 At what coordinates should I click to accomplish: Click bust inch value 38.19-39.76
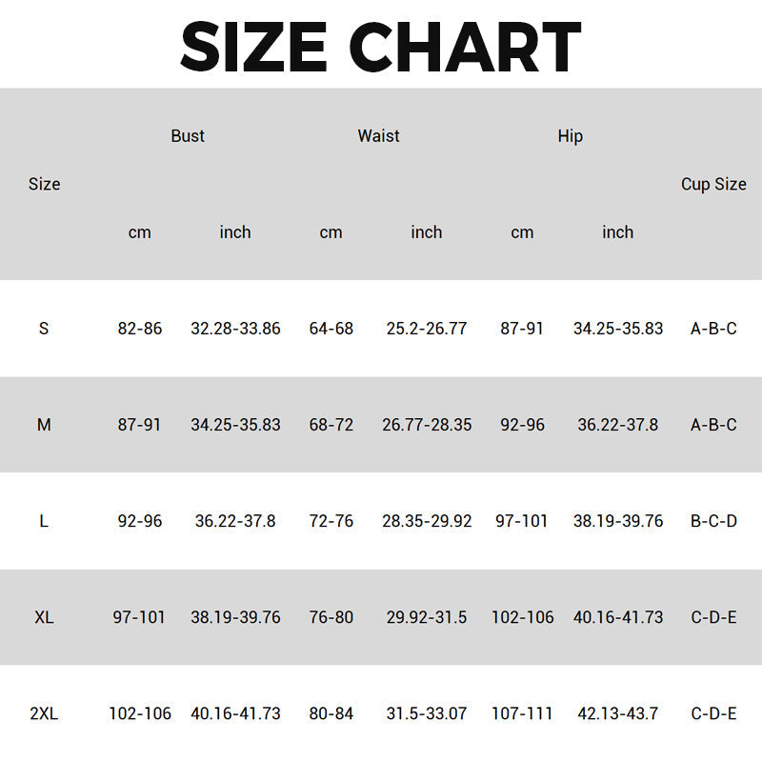(x=235, y=617)
